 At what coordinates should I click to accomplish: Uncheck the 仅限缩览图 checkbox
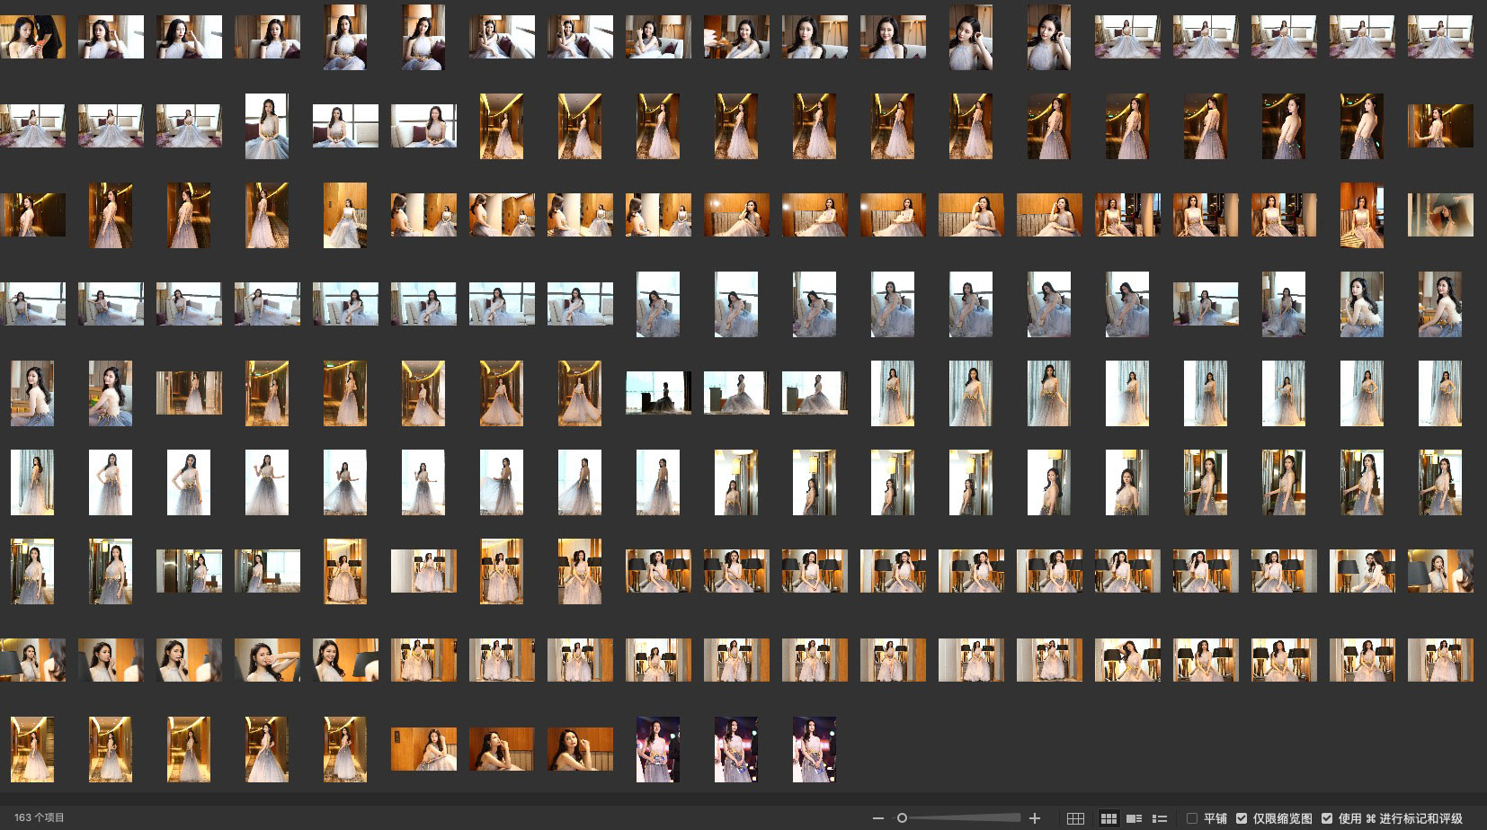[1242, 818]
